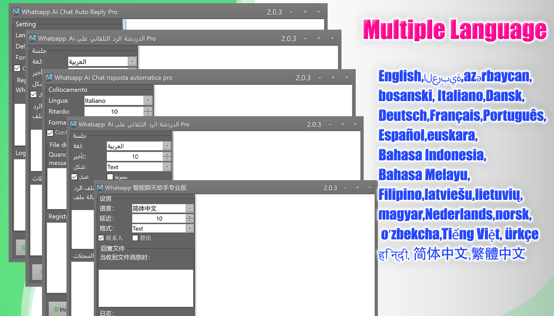This screenshot has width=554, height=316.
Task: Click app icon in Whatsapp Ai Chat Auto Reply Pro title bar
Action: click(16, 11)
